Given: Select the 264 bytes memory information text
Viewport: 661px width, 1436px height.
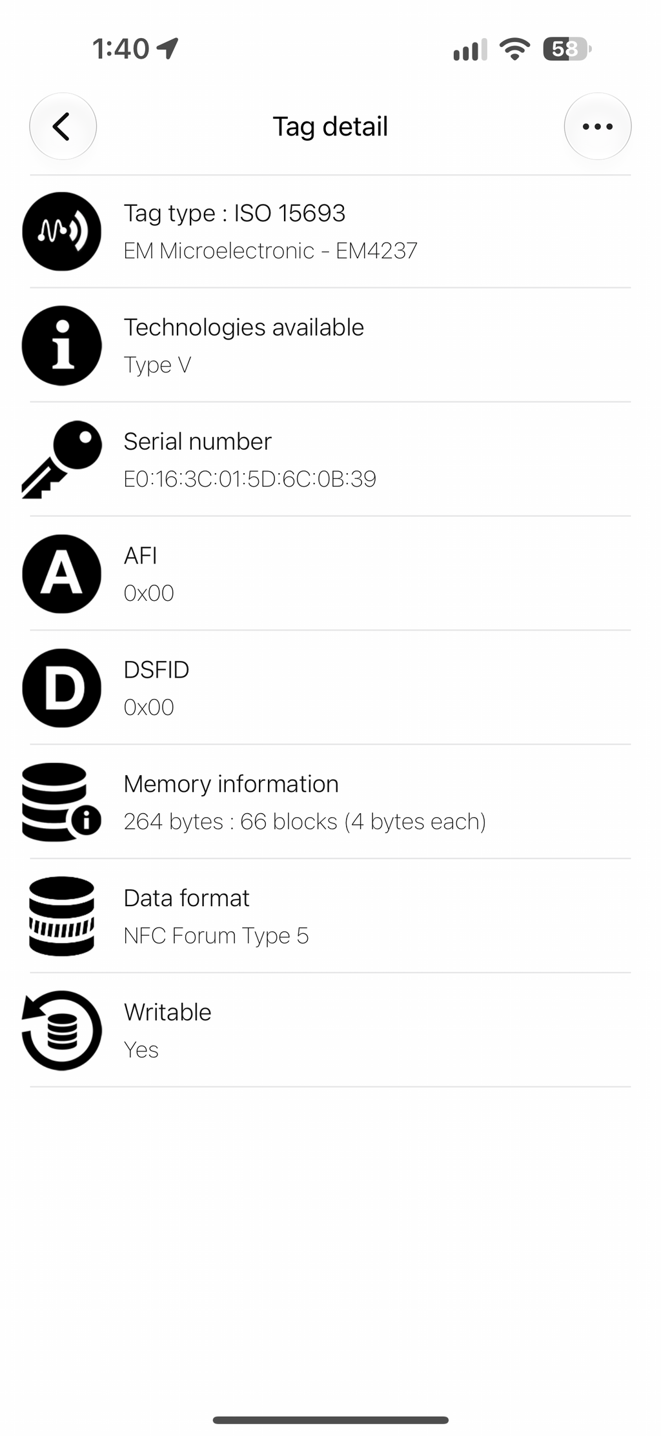Looking at the screenshot, I should click(x=305, y=822).
